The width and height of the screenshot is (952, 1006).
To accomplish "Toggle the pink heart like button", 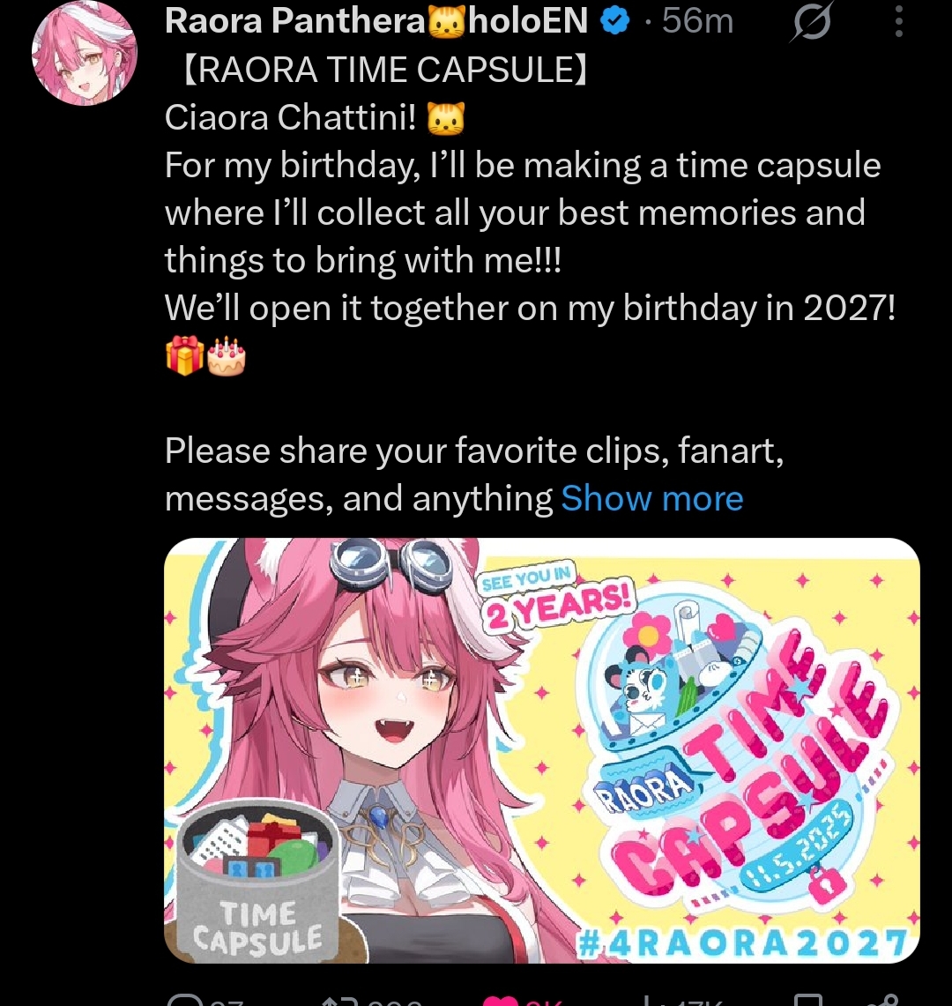I will click(501, 1000).
